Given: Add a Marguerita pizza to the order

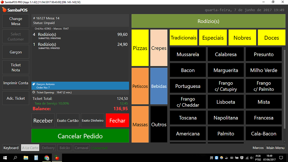Looking at the screenshot, I should tap(226, 70).
